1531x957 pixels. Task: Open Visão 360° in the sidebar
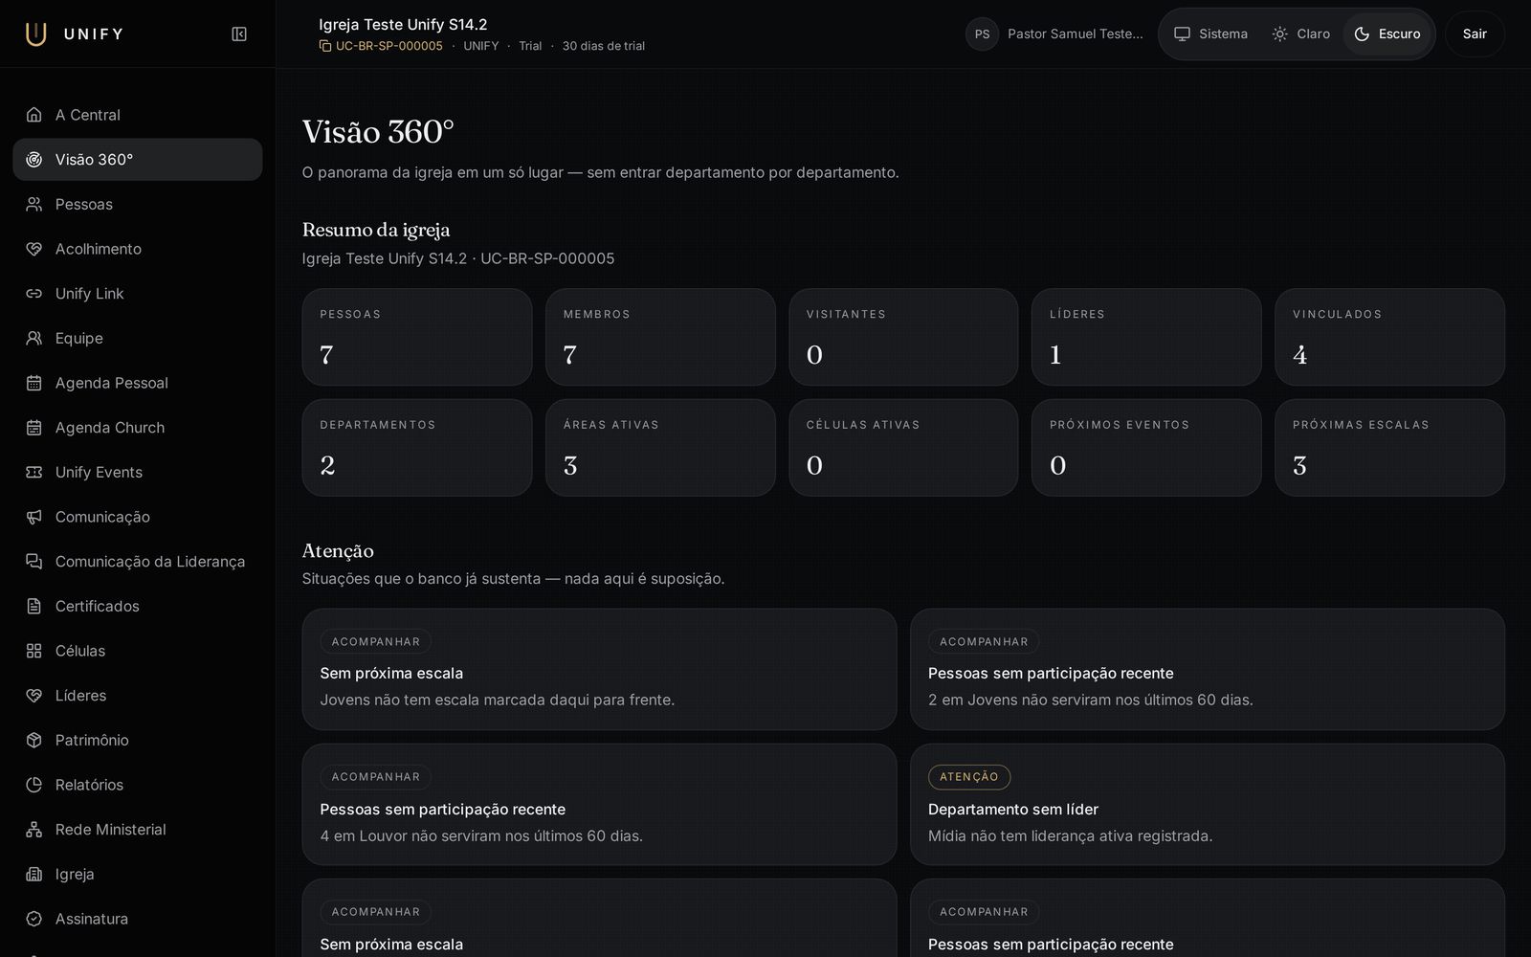tap(138, 160)
